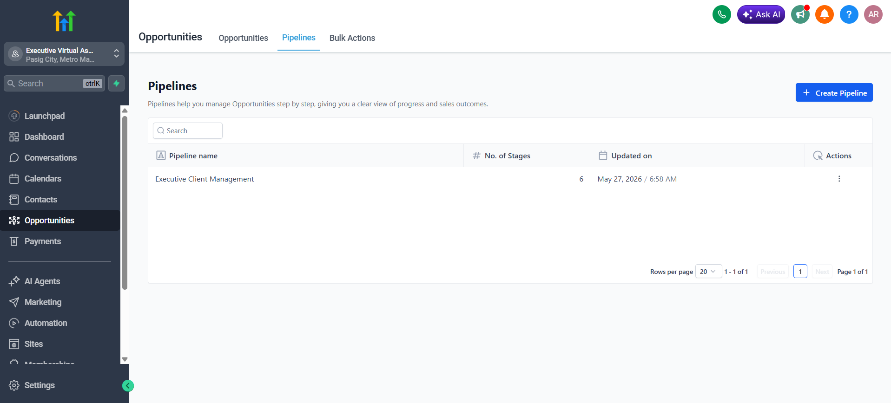Screen dimensions: 891x403
Task: Click the sidebar Search ctrlK field
Action: 54,84
